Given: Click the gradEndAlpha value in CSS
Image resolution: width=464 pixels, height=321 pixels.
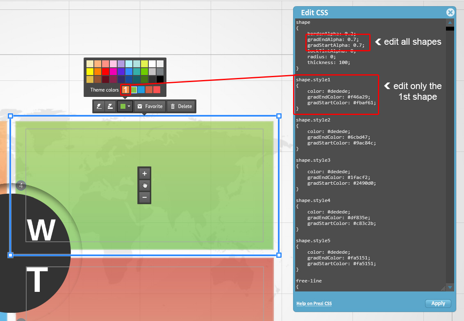Looking at the screenshot, I should 350,39.
